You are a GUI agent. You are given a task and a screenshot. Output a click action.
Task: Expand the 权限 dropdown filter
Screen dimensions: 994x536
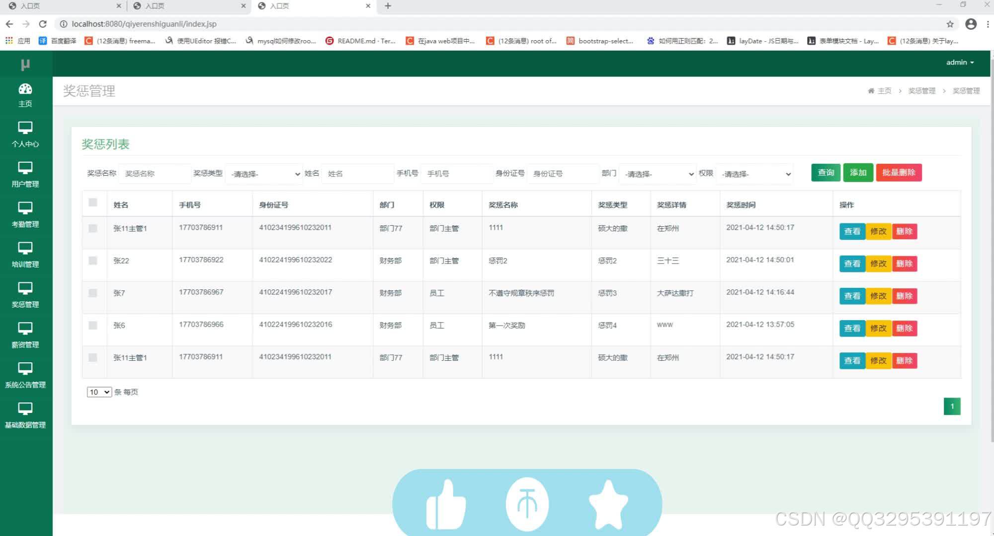pos(755,174)
